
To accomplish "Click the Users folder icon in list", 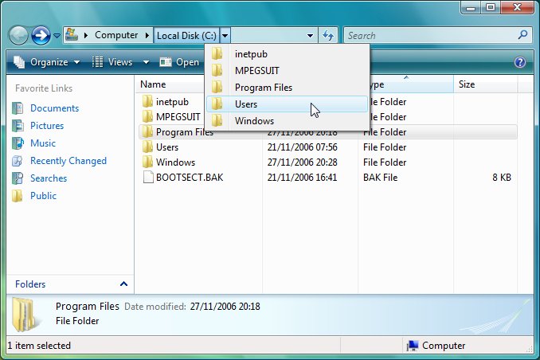I will tap(147, 147).
